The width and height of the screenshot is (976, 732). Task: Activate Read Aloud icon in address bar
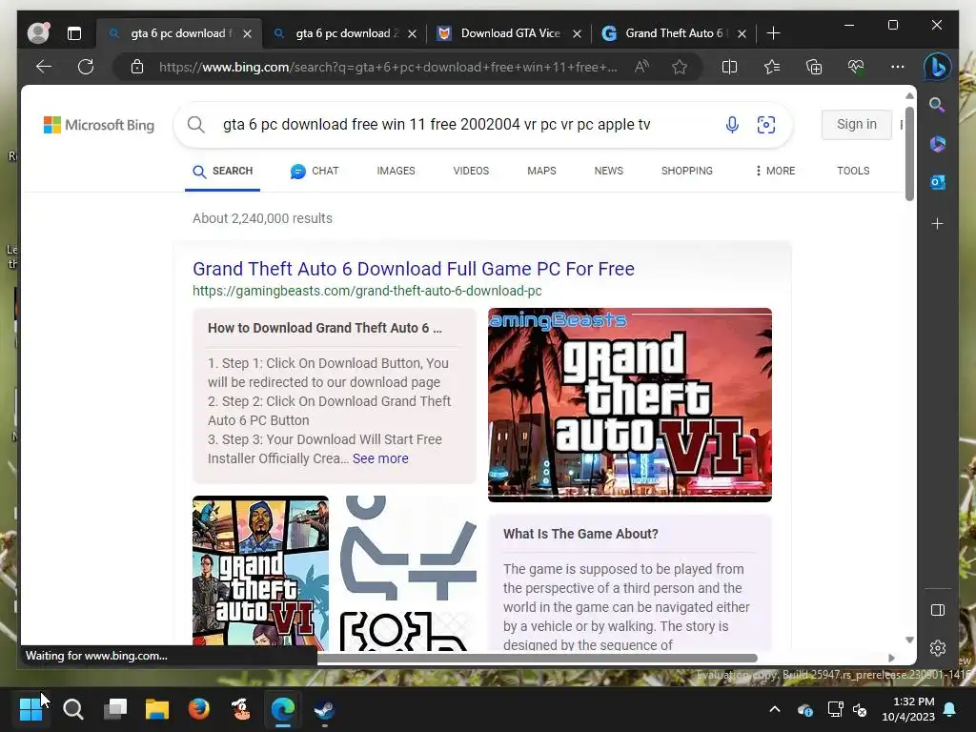tap(641, 67)
